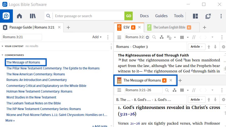The width and height of the screenshot is (226, 127).
Task: Open visual filters in ESV panel
Action: (x=162, y=37)
